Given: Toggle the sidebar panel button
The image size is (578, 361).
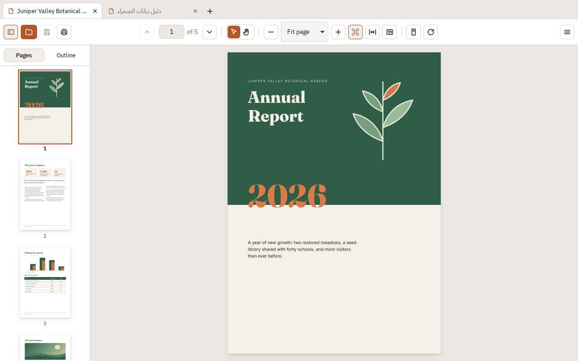Looking at the screenshot, I should coord(11,32).
